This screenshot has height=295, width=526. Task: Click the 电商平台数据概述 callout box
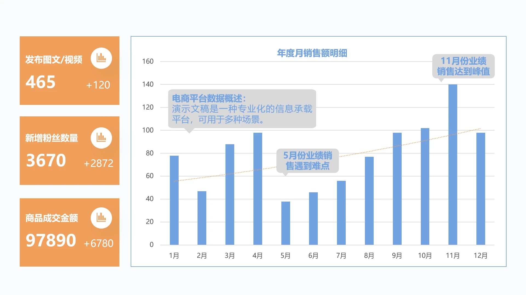(x=242, y=109)
